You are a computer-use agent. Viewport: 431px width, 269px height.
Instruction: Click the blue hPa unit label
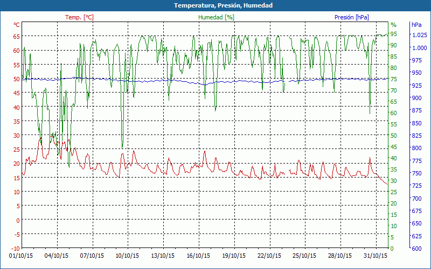[x=416, y=25]
